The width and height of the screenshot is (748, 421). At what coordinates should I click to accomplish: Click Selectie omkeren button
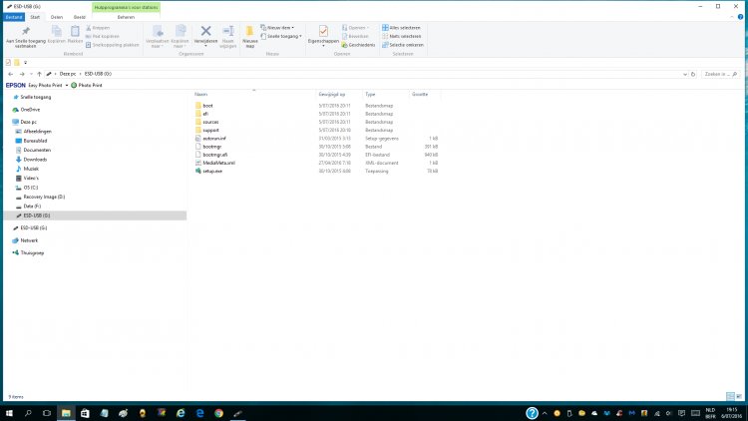point(402,45)
